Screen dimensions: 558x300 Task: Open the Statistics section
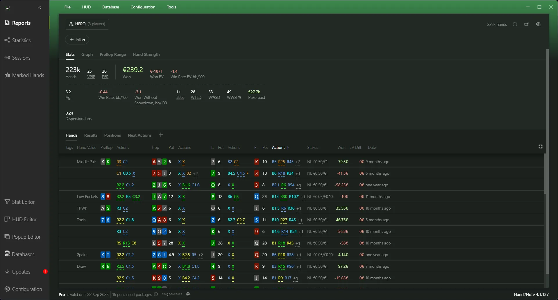tap(21, 40)
